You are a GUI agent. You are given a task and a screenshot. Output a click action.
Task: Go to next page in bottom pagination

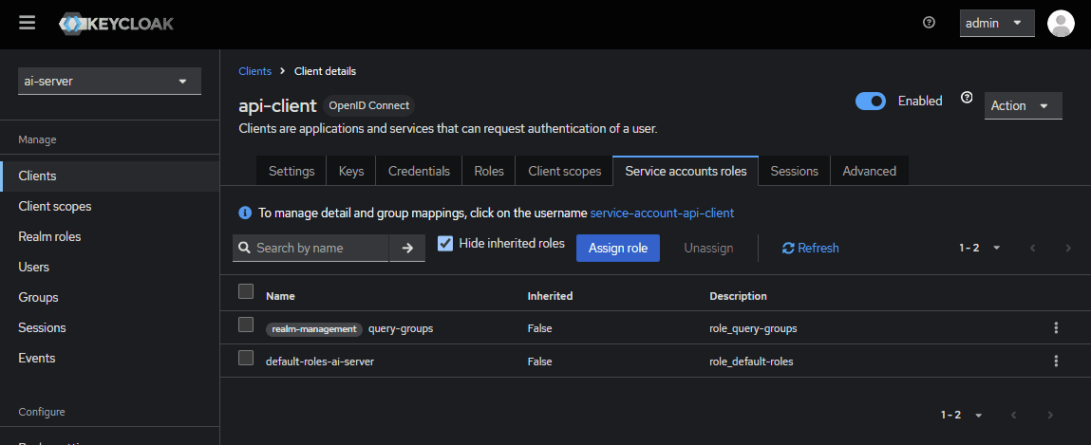point(1050,415)
